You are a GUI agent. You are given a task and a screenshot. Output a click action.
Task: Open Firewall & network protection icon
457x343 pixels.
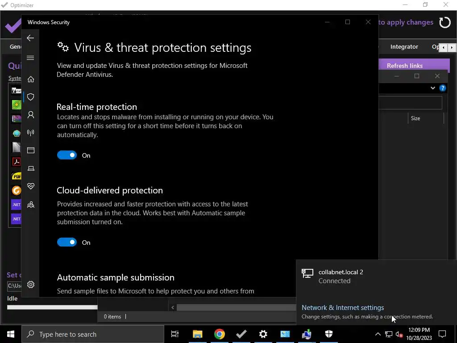[31, 133]
